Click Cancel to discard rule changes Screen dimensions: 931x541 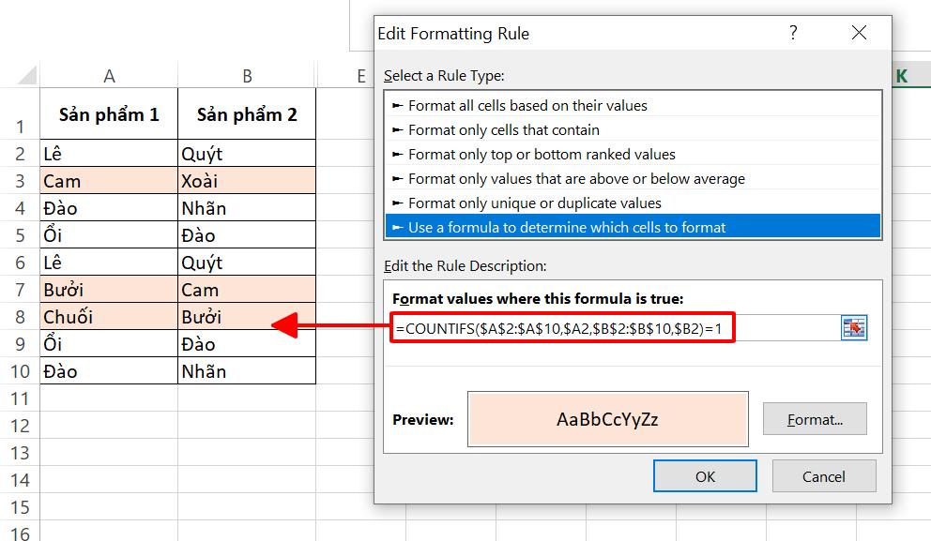click(x=824, y=476)
